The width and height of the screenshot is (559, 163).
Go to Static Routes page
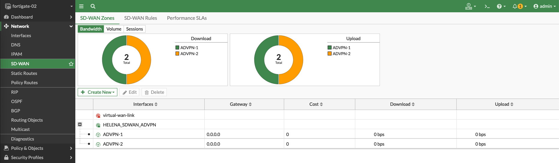pos(24,73)
